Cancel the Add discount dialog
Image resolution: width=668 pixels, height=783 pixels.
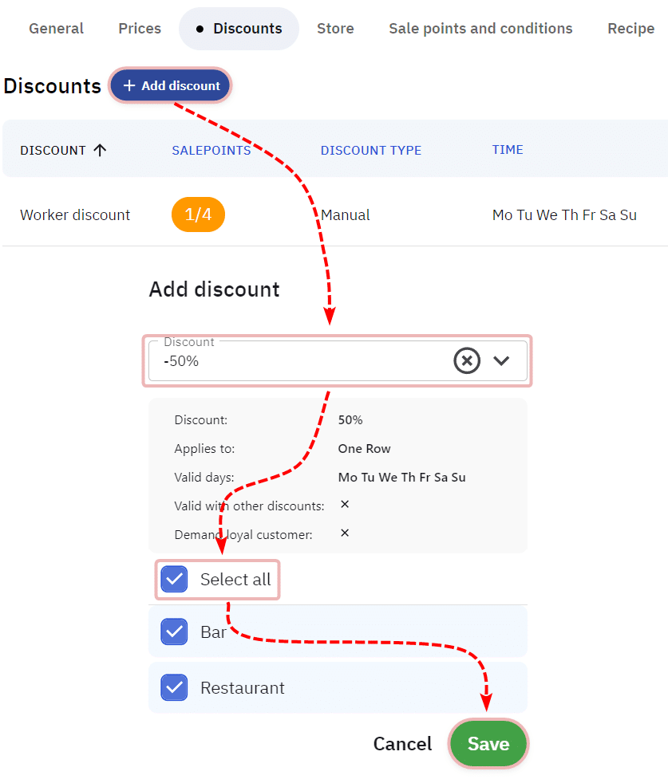point(402,744)
